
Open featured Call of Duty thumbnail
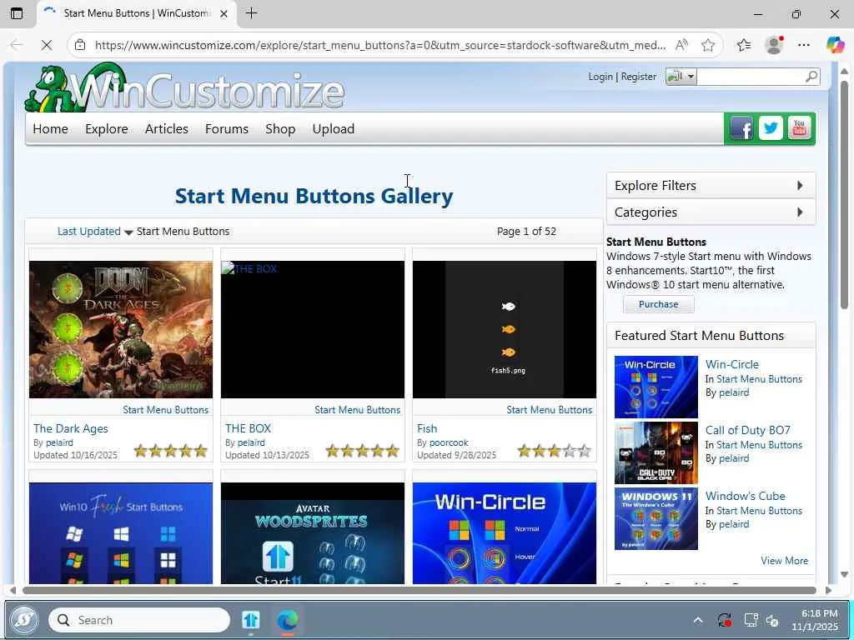pyautogui.click(x=656, y=452)
